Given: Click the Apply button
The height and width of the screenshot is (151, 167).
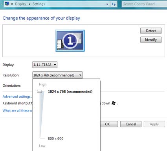Looking at the screenshot, I should [x=154, y=124].
